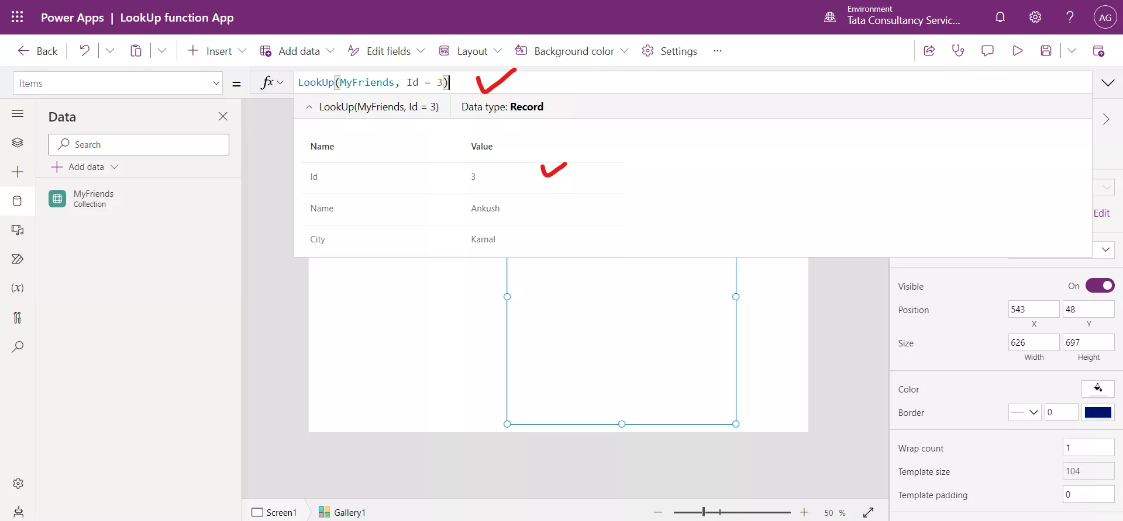The height and width of the screenshot is (521, 1123).
Task: Open the App checker stethoscope icon
Action: [958, 51]
